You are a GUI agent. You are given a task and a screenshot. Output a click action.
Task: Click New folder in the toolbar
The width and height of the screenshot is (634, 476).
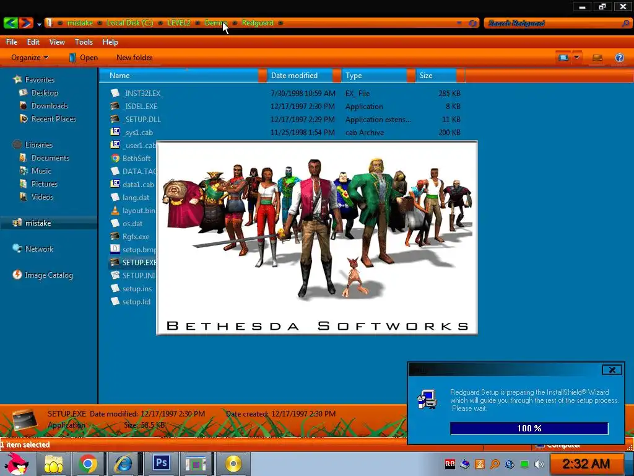[134, 58]
